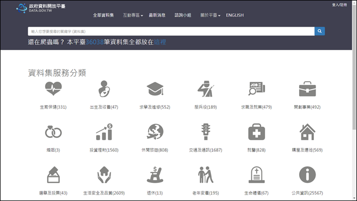Viewport: 357px width, 201px height.
Task: Go to 最新消息 in navigation
Action: click(157, 15)
